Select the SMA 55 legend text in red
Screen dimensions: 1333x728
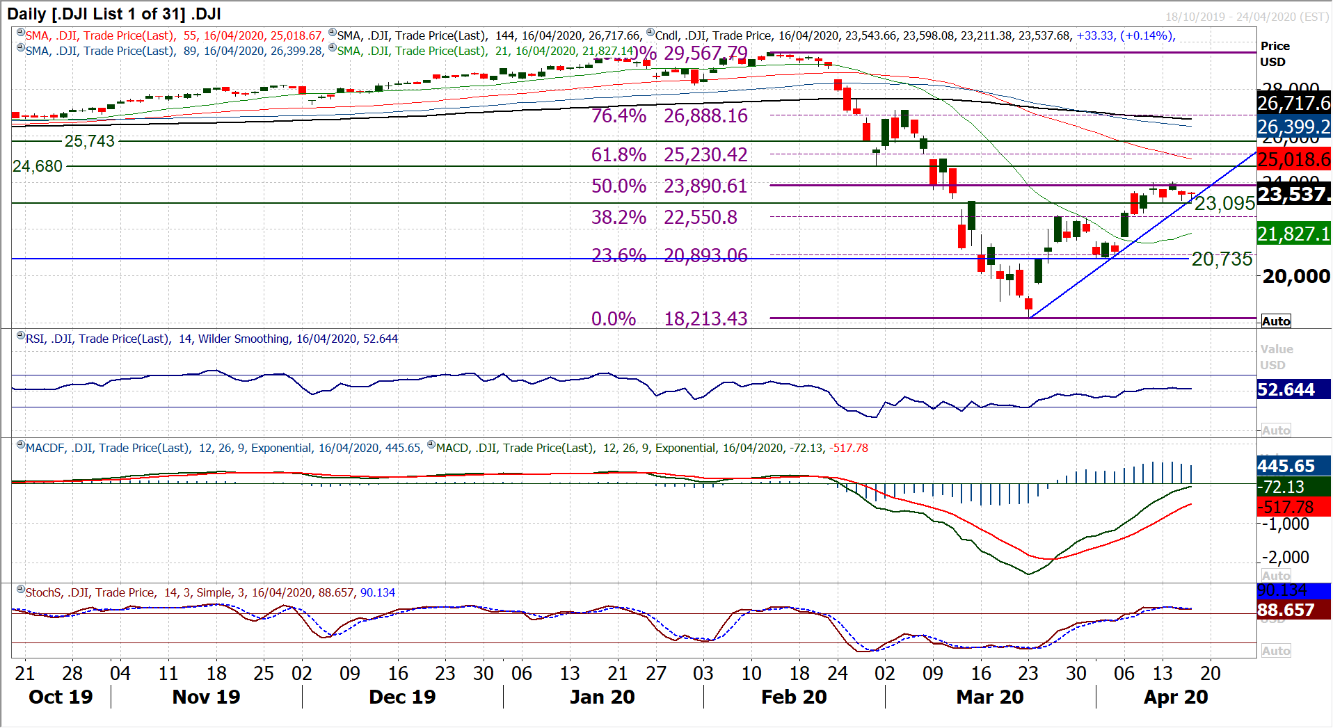tap(174, 35)
